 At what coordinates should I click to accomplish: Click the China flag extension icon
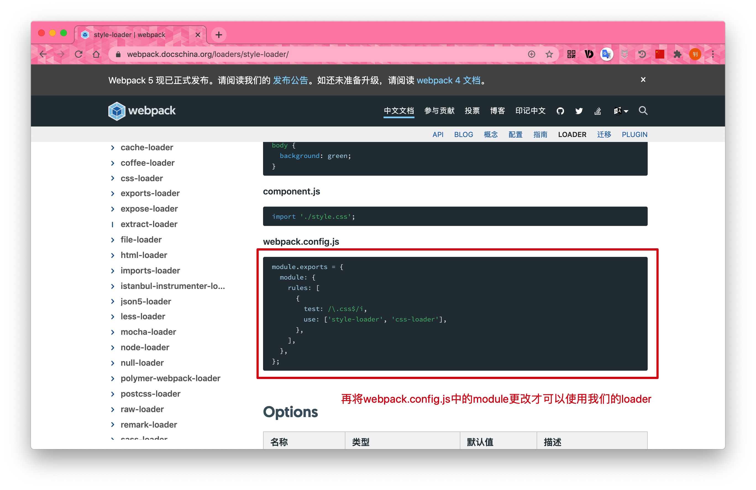click(x=660, y=54)
